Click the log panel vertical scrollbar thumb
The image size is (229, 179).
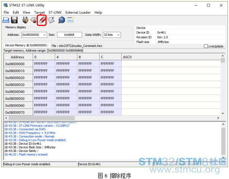click(x=223, y=141)
